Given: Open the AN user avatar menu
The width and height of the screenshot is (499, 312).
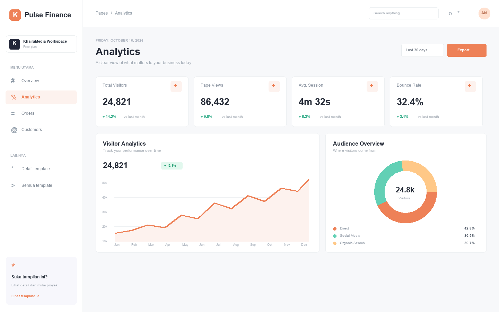Looking at the screenshot, I should pos(484,13).
